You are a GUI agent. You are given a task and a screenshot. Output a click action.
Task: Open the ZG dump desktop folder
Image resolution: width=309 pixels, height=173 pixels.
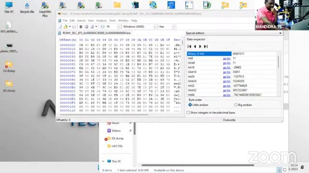tap(9, 86)
